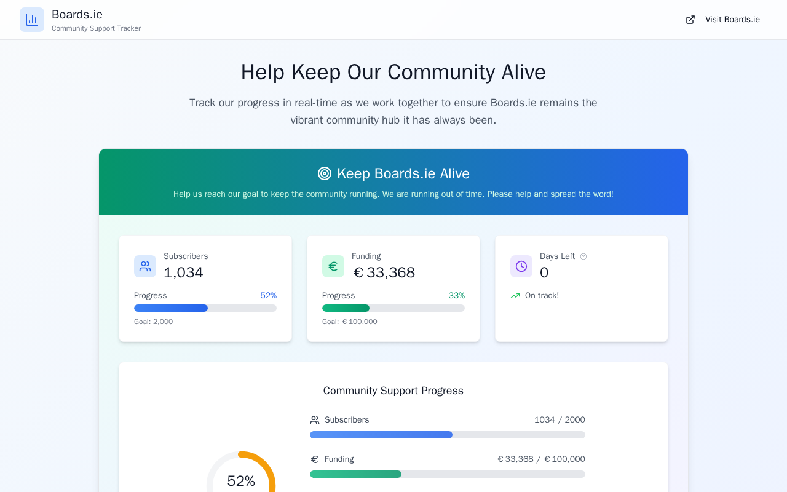Click the On track! status text
The height and width of the screenshot is (492, 787).
[x=542, y=296]
